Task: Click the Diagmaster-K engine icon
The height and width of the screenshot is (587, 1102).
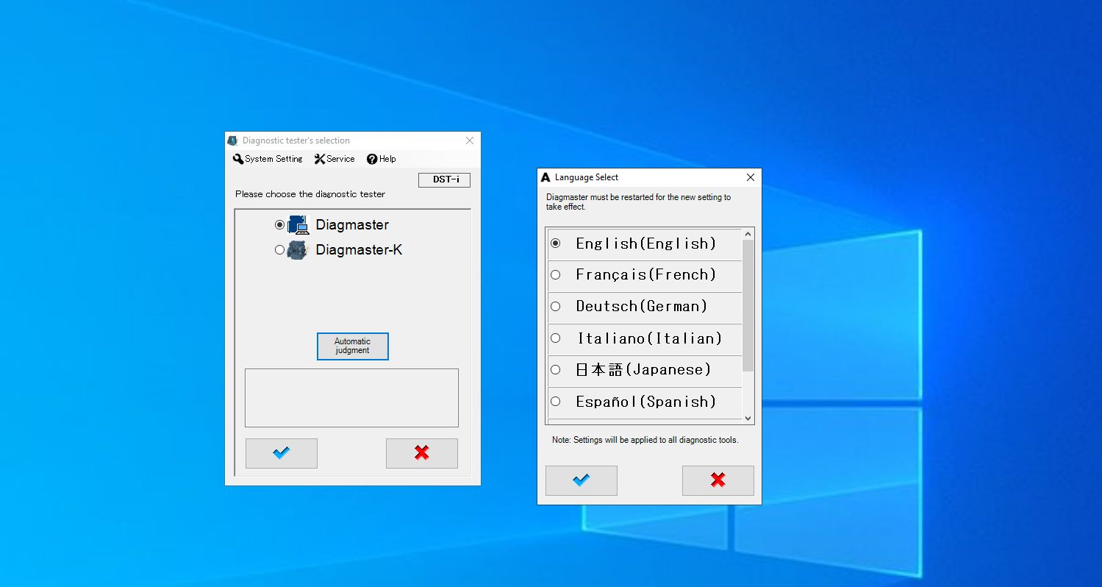Action: click(297, 250)
